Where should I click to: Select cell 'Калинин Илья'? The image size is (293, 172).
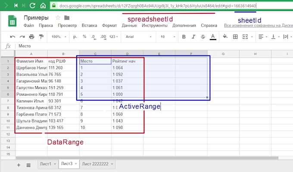coord(31,101)
